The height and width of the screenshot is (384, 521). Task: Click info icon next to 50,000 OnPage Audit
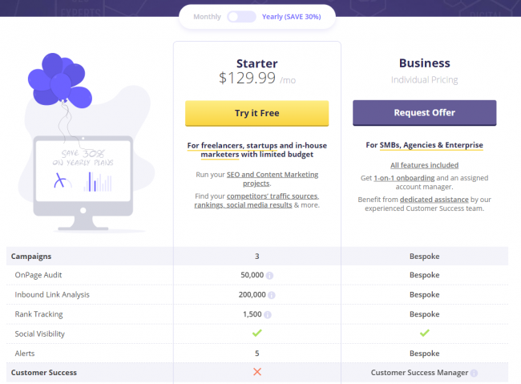pos(270,275)
